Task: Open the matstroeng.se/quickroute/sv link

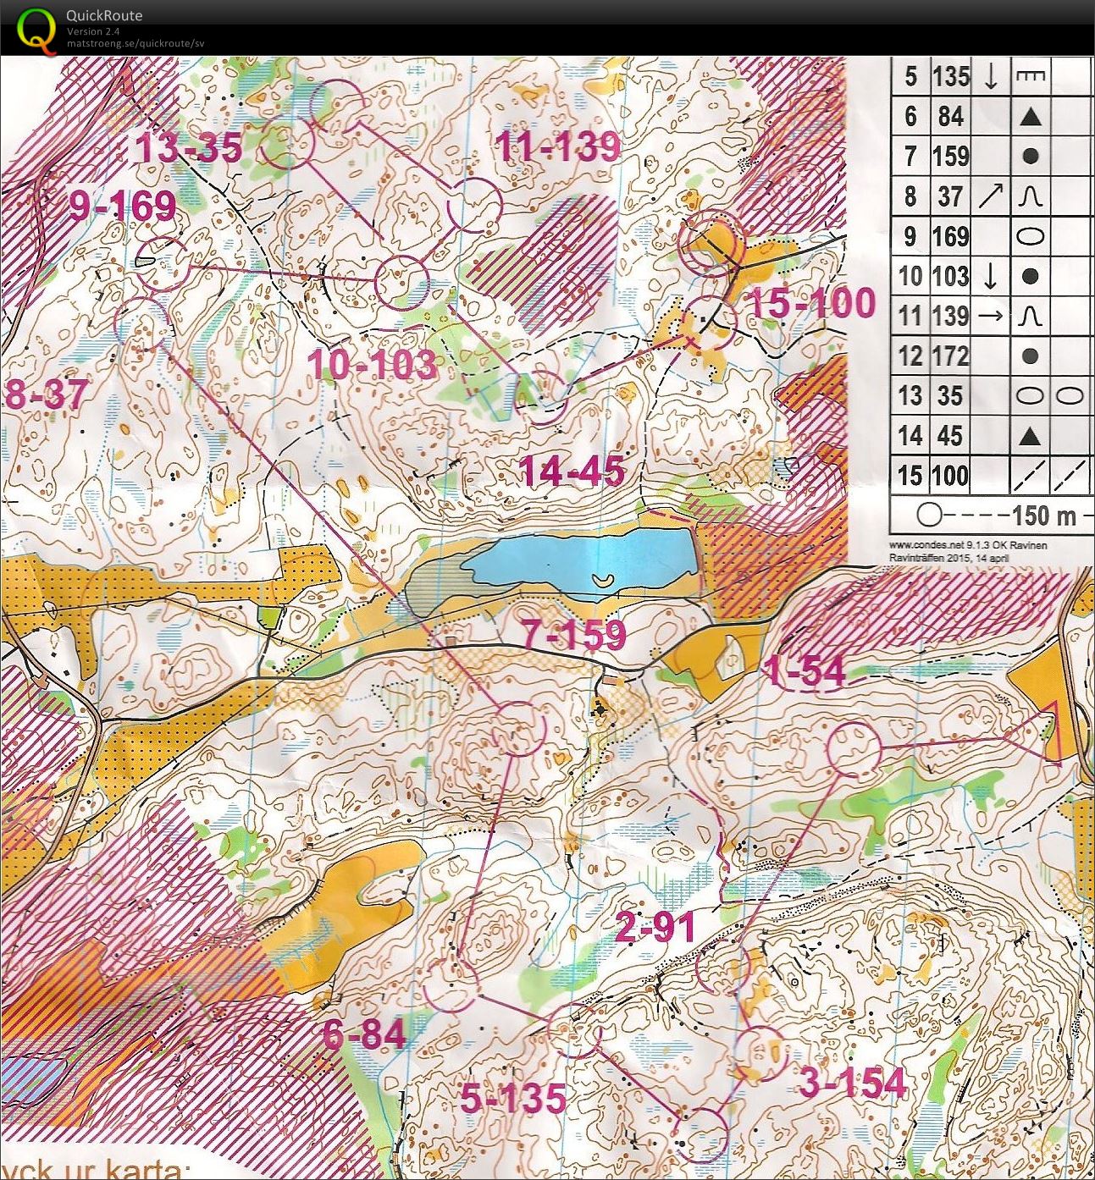Action: point(135,43)
